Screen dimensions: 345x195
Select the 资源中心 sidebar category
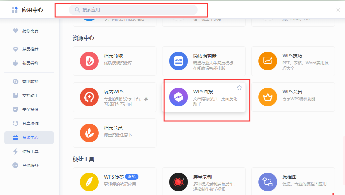29,138
